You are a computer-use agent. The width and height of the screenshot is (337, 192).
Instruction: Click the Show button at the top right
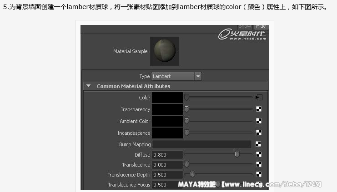(245, 26)
